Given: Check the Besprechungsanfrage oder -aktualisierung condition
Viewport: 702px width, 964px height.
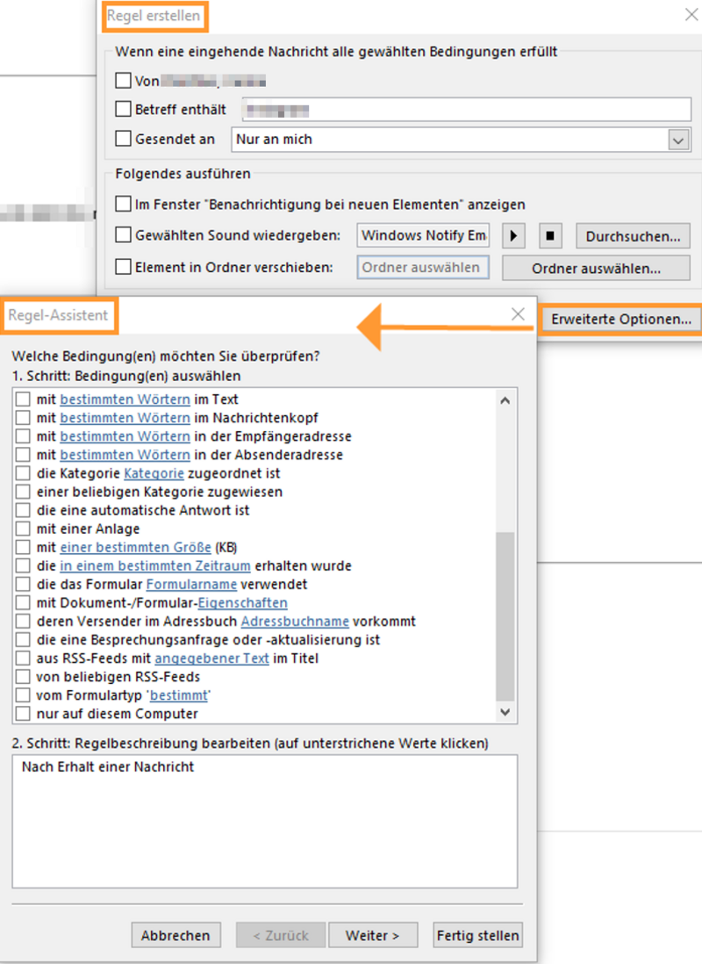Looking at the screenshot, I should [x=23, y=639].
